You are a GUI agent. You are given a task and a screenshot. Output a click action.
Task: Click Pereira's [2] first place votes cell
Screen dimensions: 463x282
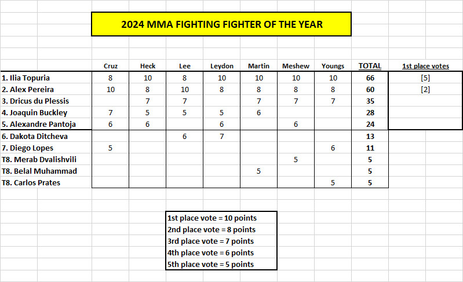pos(425,89)
